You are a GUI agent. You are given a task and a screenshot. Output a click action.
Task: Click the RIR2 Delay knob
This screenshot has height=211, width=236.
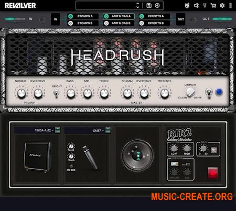click(x=203, y=149)
